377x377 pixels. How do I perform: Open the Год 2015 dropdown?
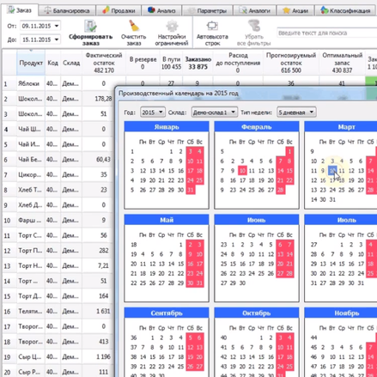(152, 112)
